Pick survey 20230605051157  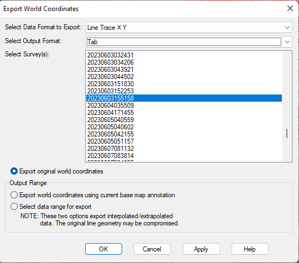(x=184, y=141)
